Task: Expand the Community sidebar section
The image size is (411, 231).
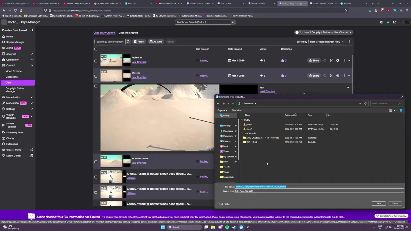Action: 31,60
